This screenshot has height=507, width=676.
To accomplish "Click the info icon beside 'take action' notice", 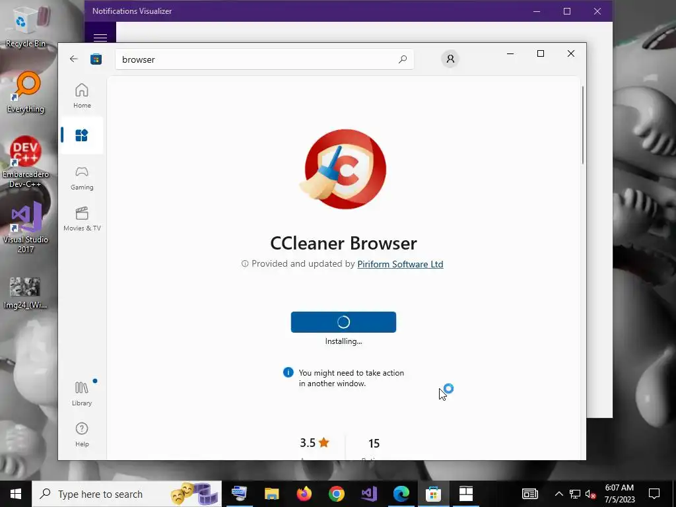I will tap(288, 372).
